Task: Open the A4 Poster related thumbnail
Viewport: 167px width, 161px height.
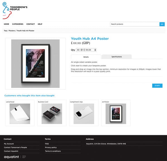Action: 116,114
